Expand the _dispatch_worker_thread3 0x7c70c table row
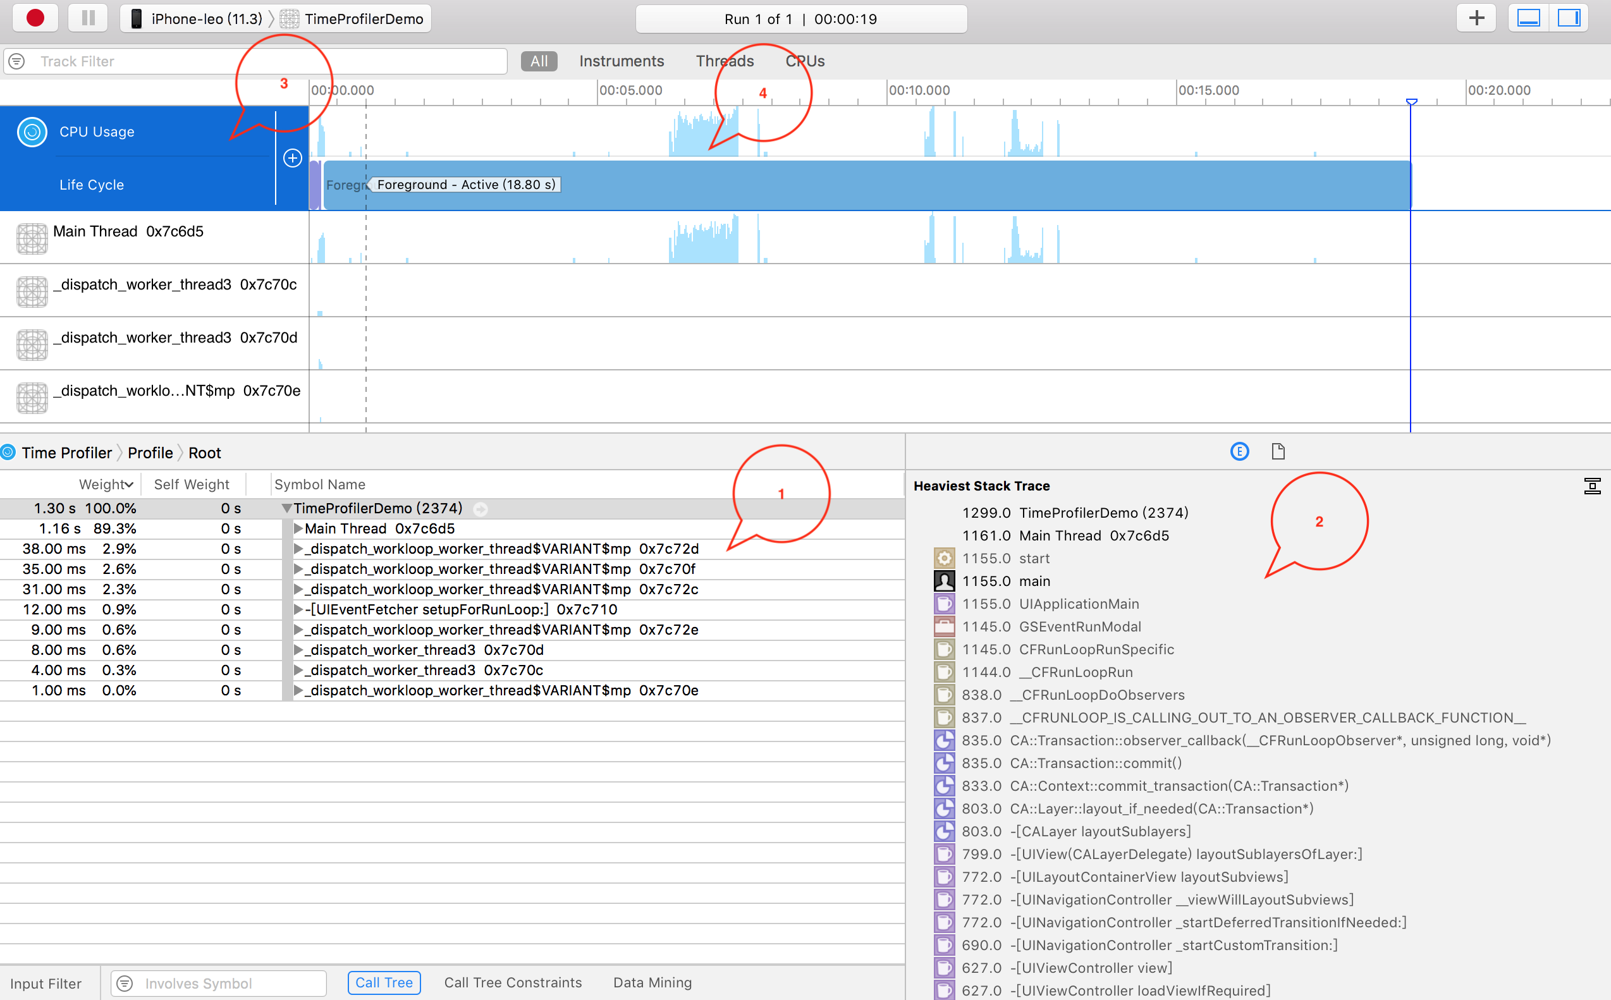This screenshot has width=1611, height=1000. (298, 670)
